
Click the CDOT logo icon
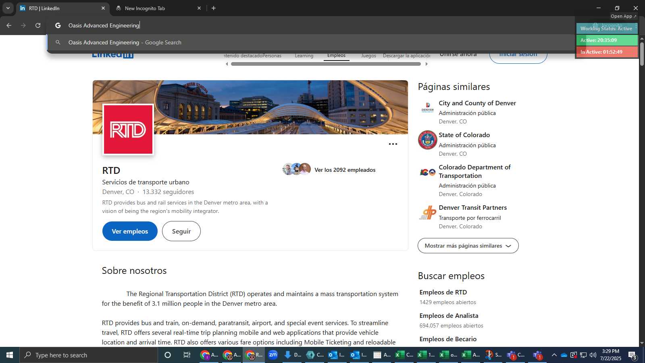[428, 172]
